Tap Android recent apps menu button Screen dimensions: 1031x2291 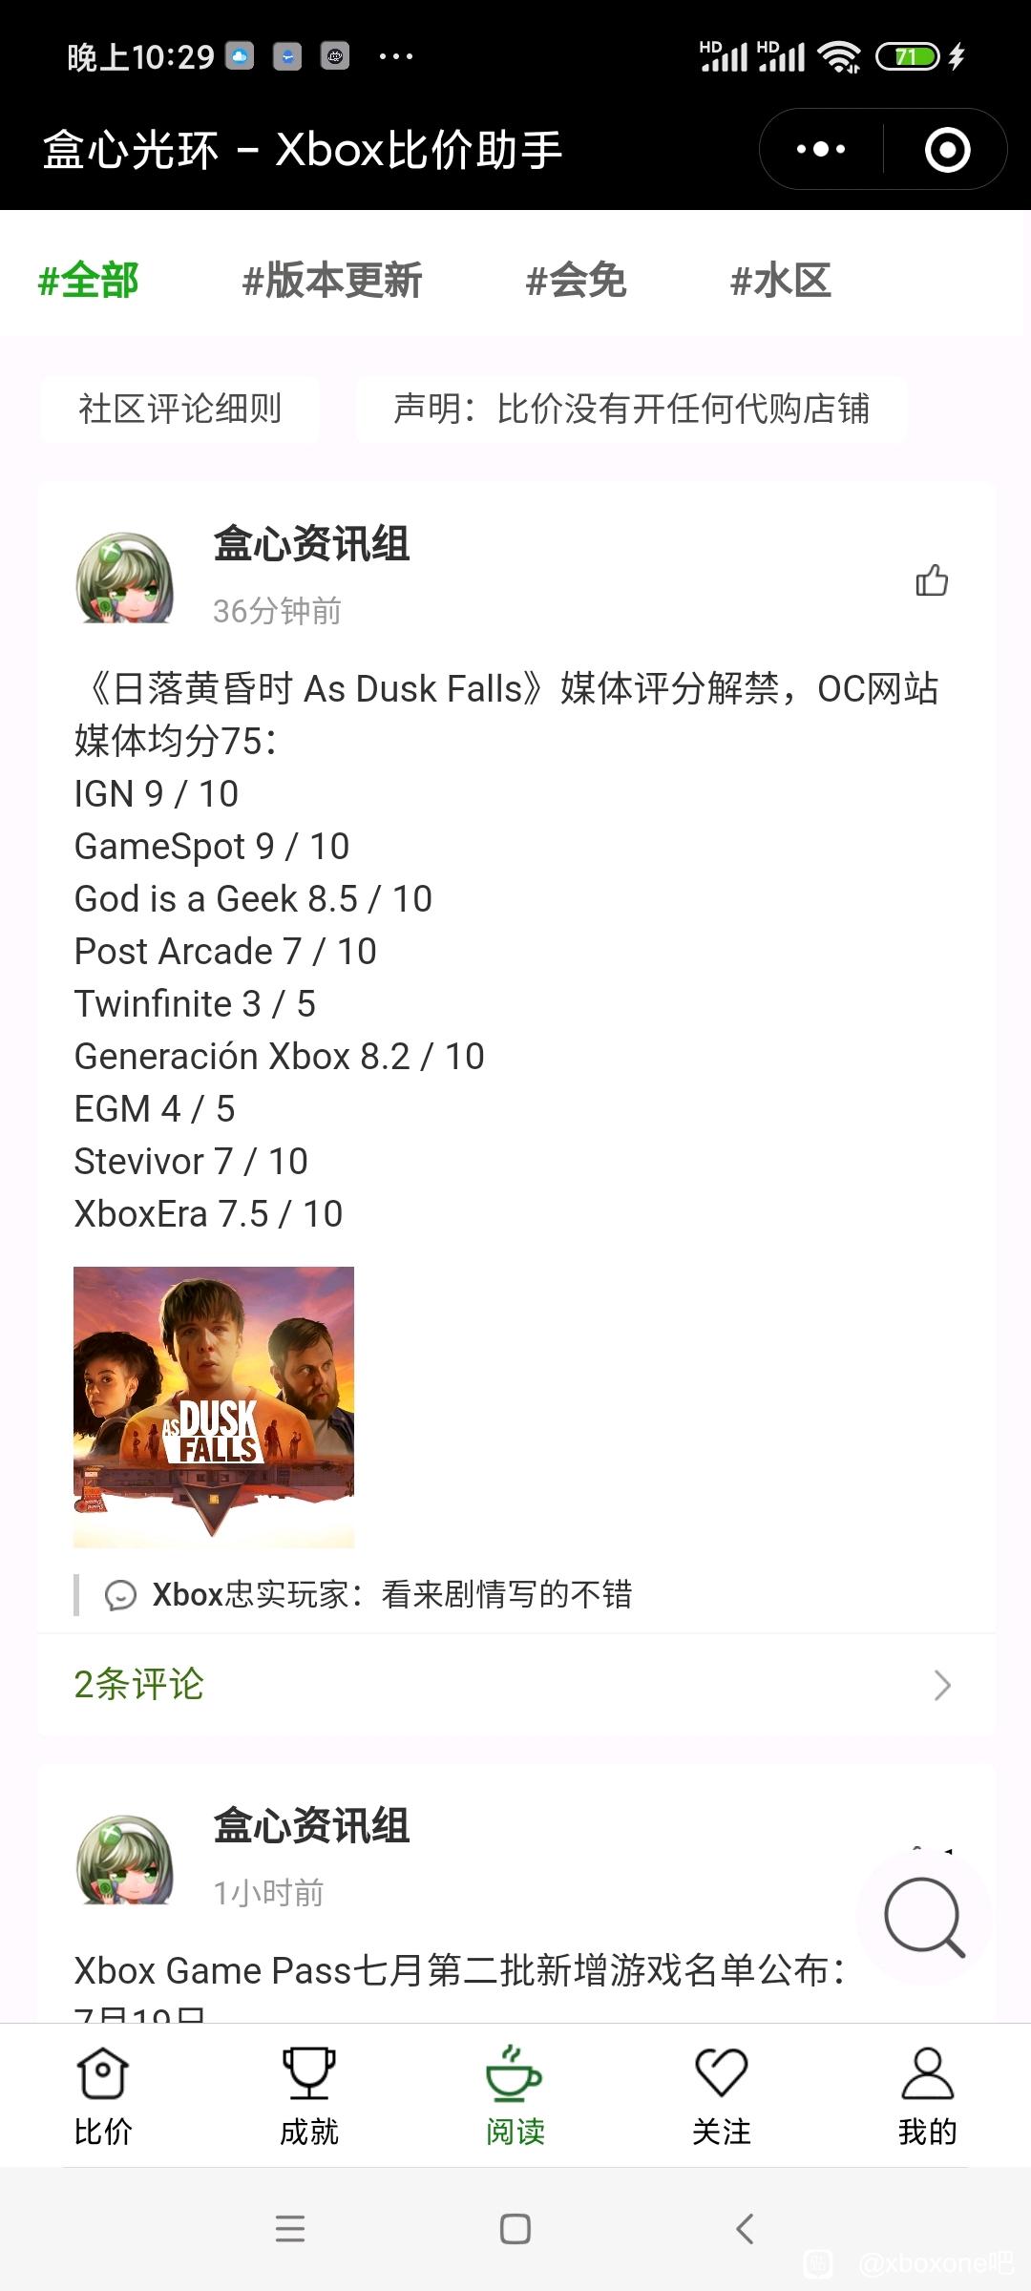(x=290, y=2229)
